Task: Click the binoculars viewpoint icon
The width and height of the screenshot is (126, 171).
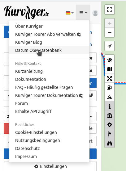Action: 110,143
